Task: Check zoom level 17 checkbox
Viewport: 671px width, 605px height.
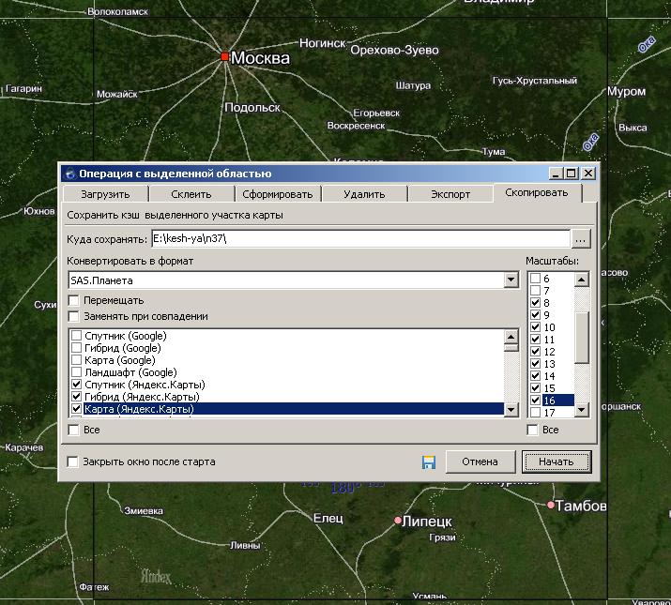Action: click(x=535, y=412)
